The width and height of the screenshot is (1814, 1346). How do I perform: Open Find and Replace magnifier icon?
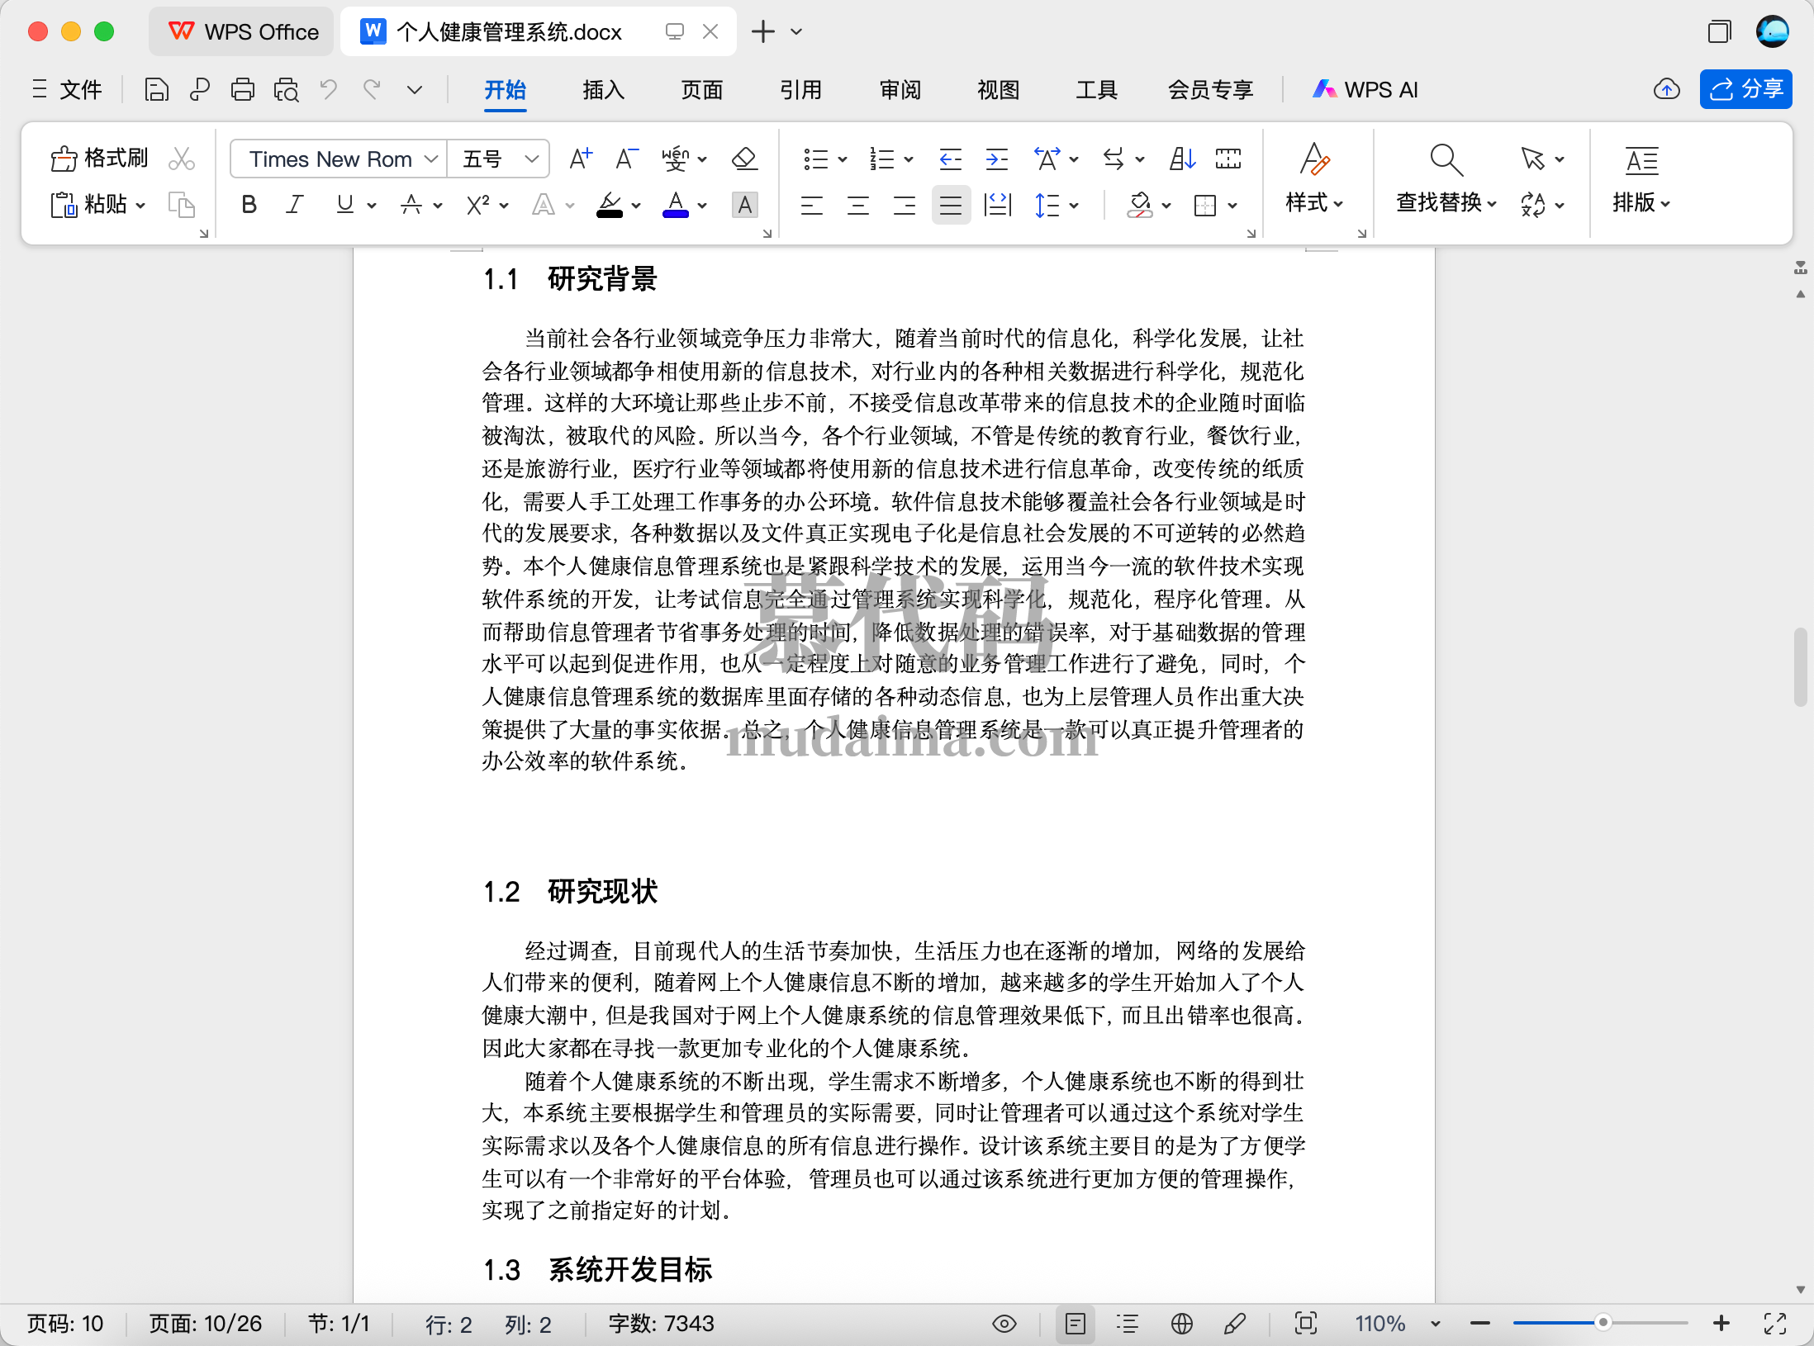click(x=1446, y=159)
